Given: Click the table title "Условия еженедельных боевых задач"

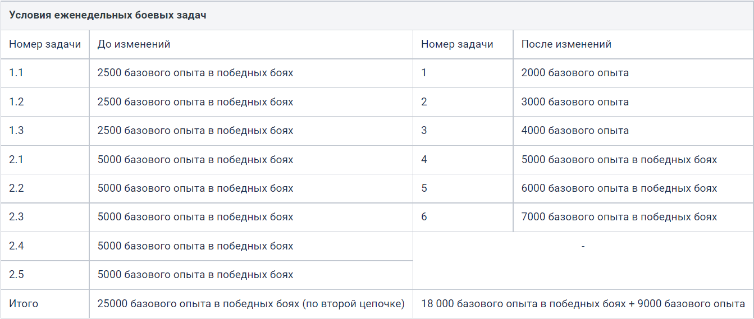Looking at the screenshot, I should [x=107, y=15].
